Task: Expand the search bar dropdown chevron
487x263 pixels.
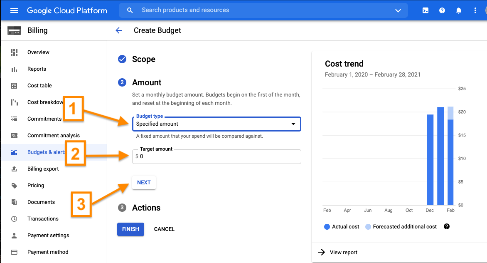Action: point(398,10)
